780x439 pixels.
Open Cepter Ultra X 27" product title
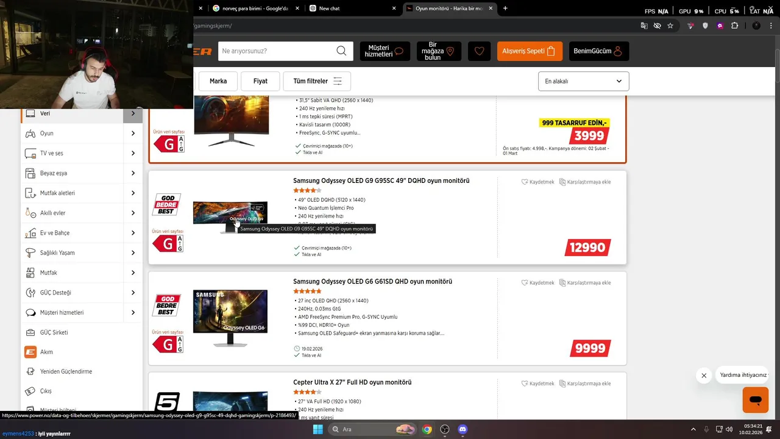pyautogui.click(x=352, y=382)
